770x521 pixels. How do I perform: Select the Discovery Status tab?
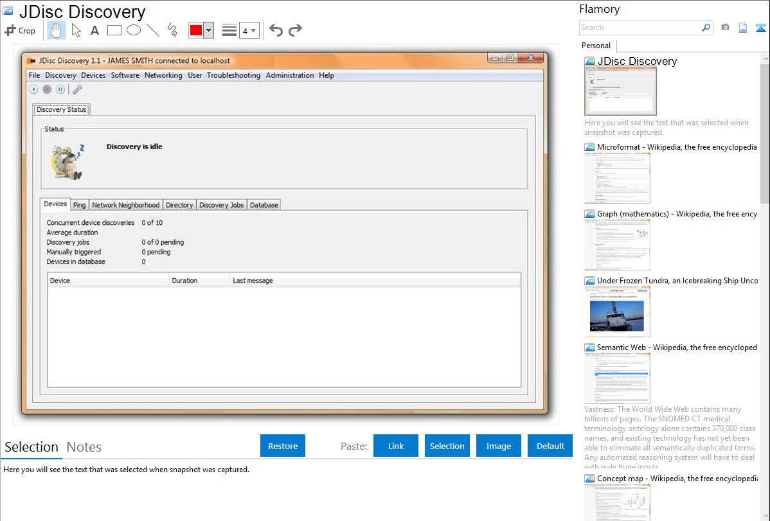click(62, 109)
